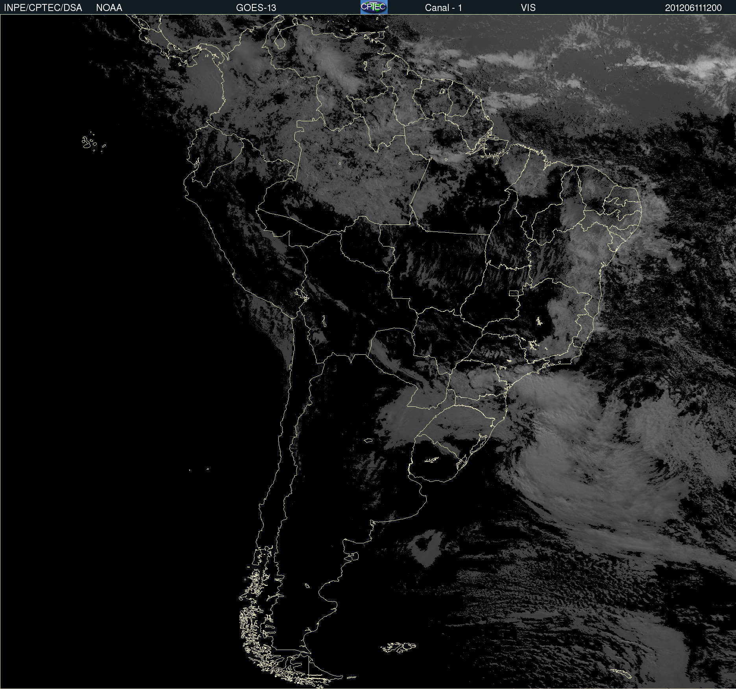
Task: Click the GOES-13 satellite label
Action: tap(256, 8)
